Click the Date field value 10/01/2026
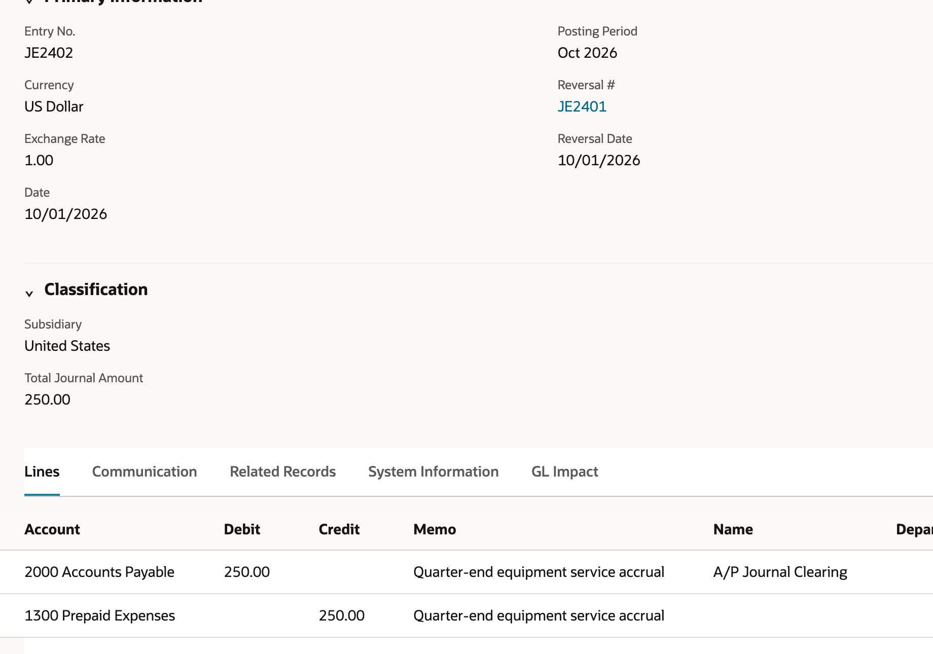This screenshot has height=654, width=933. pos(66,214)
